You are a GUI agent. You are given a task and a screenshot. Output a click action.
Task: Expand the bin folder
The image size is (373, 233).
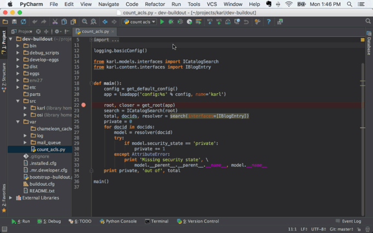click(18, 46)
